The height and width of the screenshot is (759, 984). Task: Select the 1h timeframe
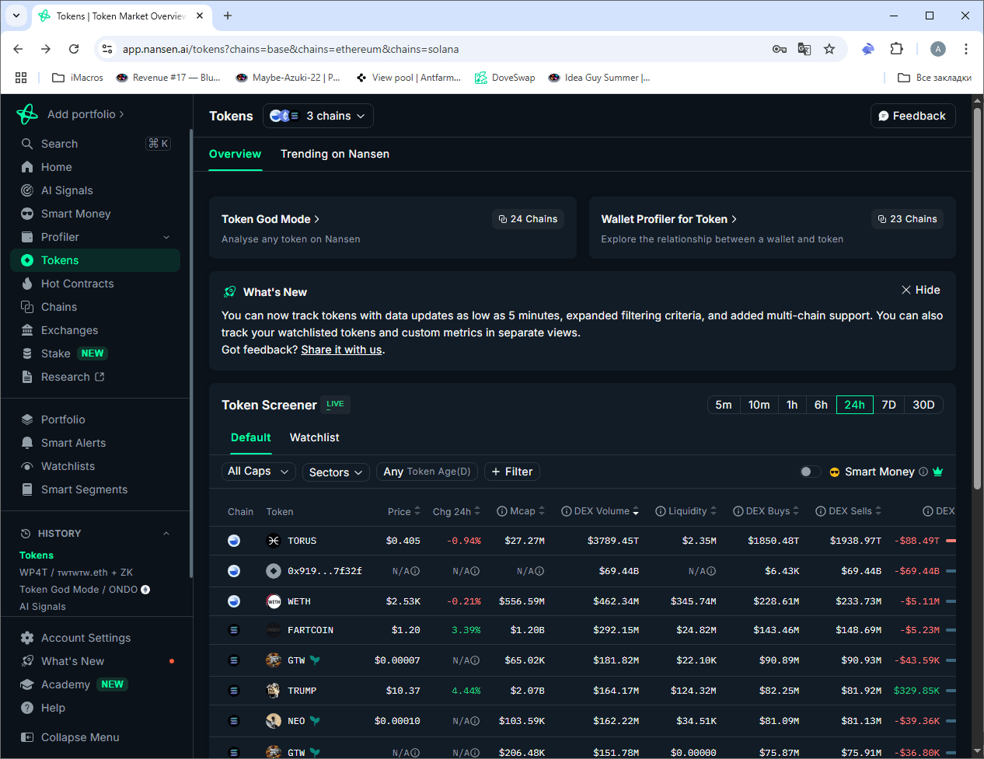(x=792, y=405)
